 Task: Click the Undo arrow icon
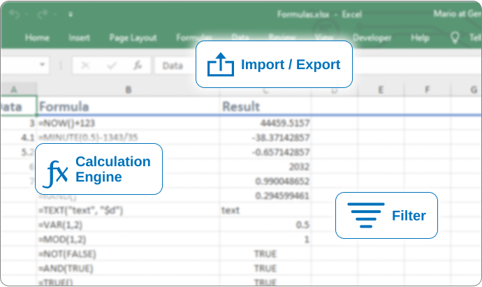14,14
